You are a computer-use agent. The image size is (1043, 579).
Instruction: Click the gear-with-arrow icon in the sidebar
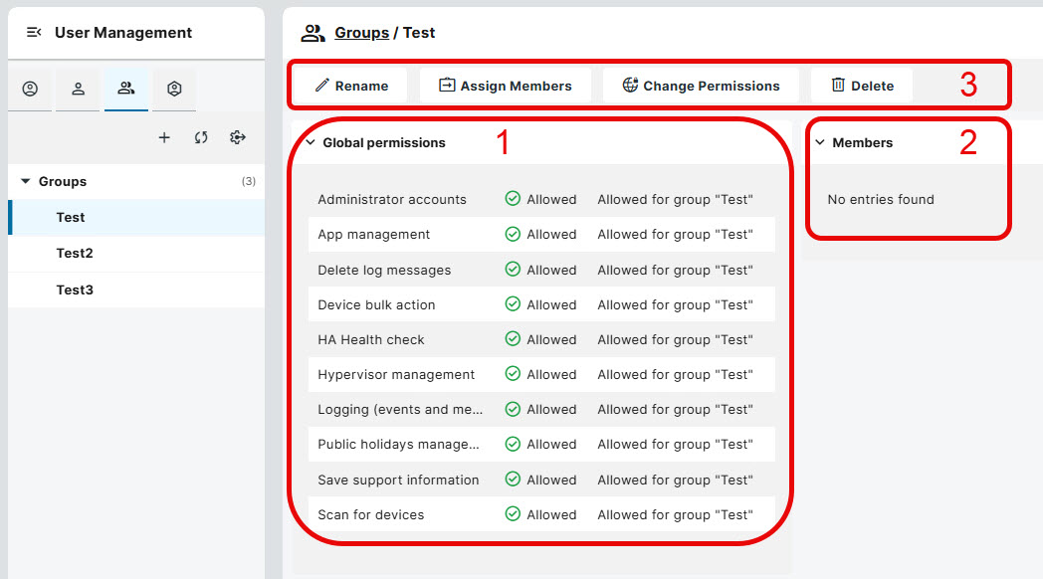[237, 137]
